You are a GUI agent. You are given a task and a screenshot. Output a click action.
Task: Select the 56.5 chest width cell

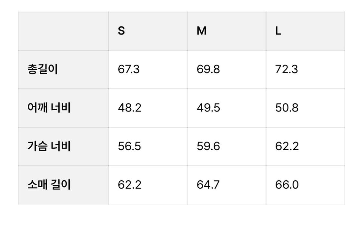pyautogui.click(x=129, y=146)
